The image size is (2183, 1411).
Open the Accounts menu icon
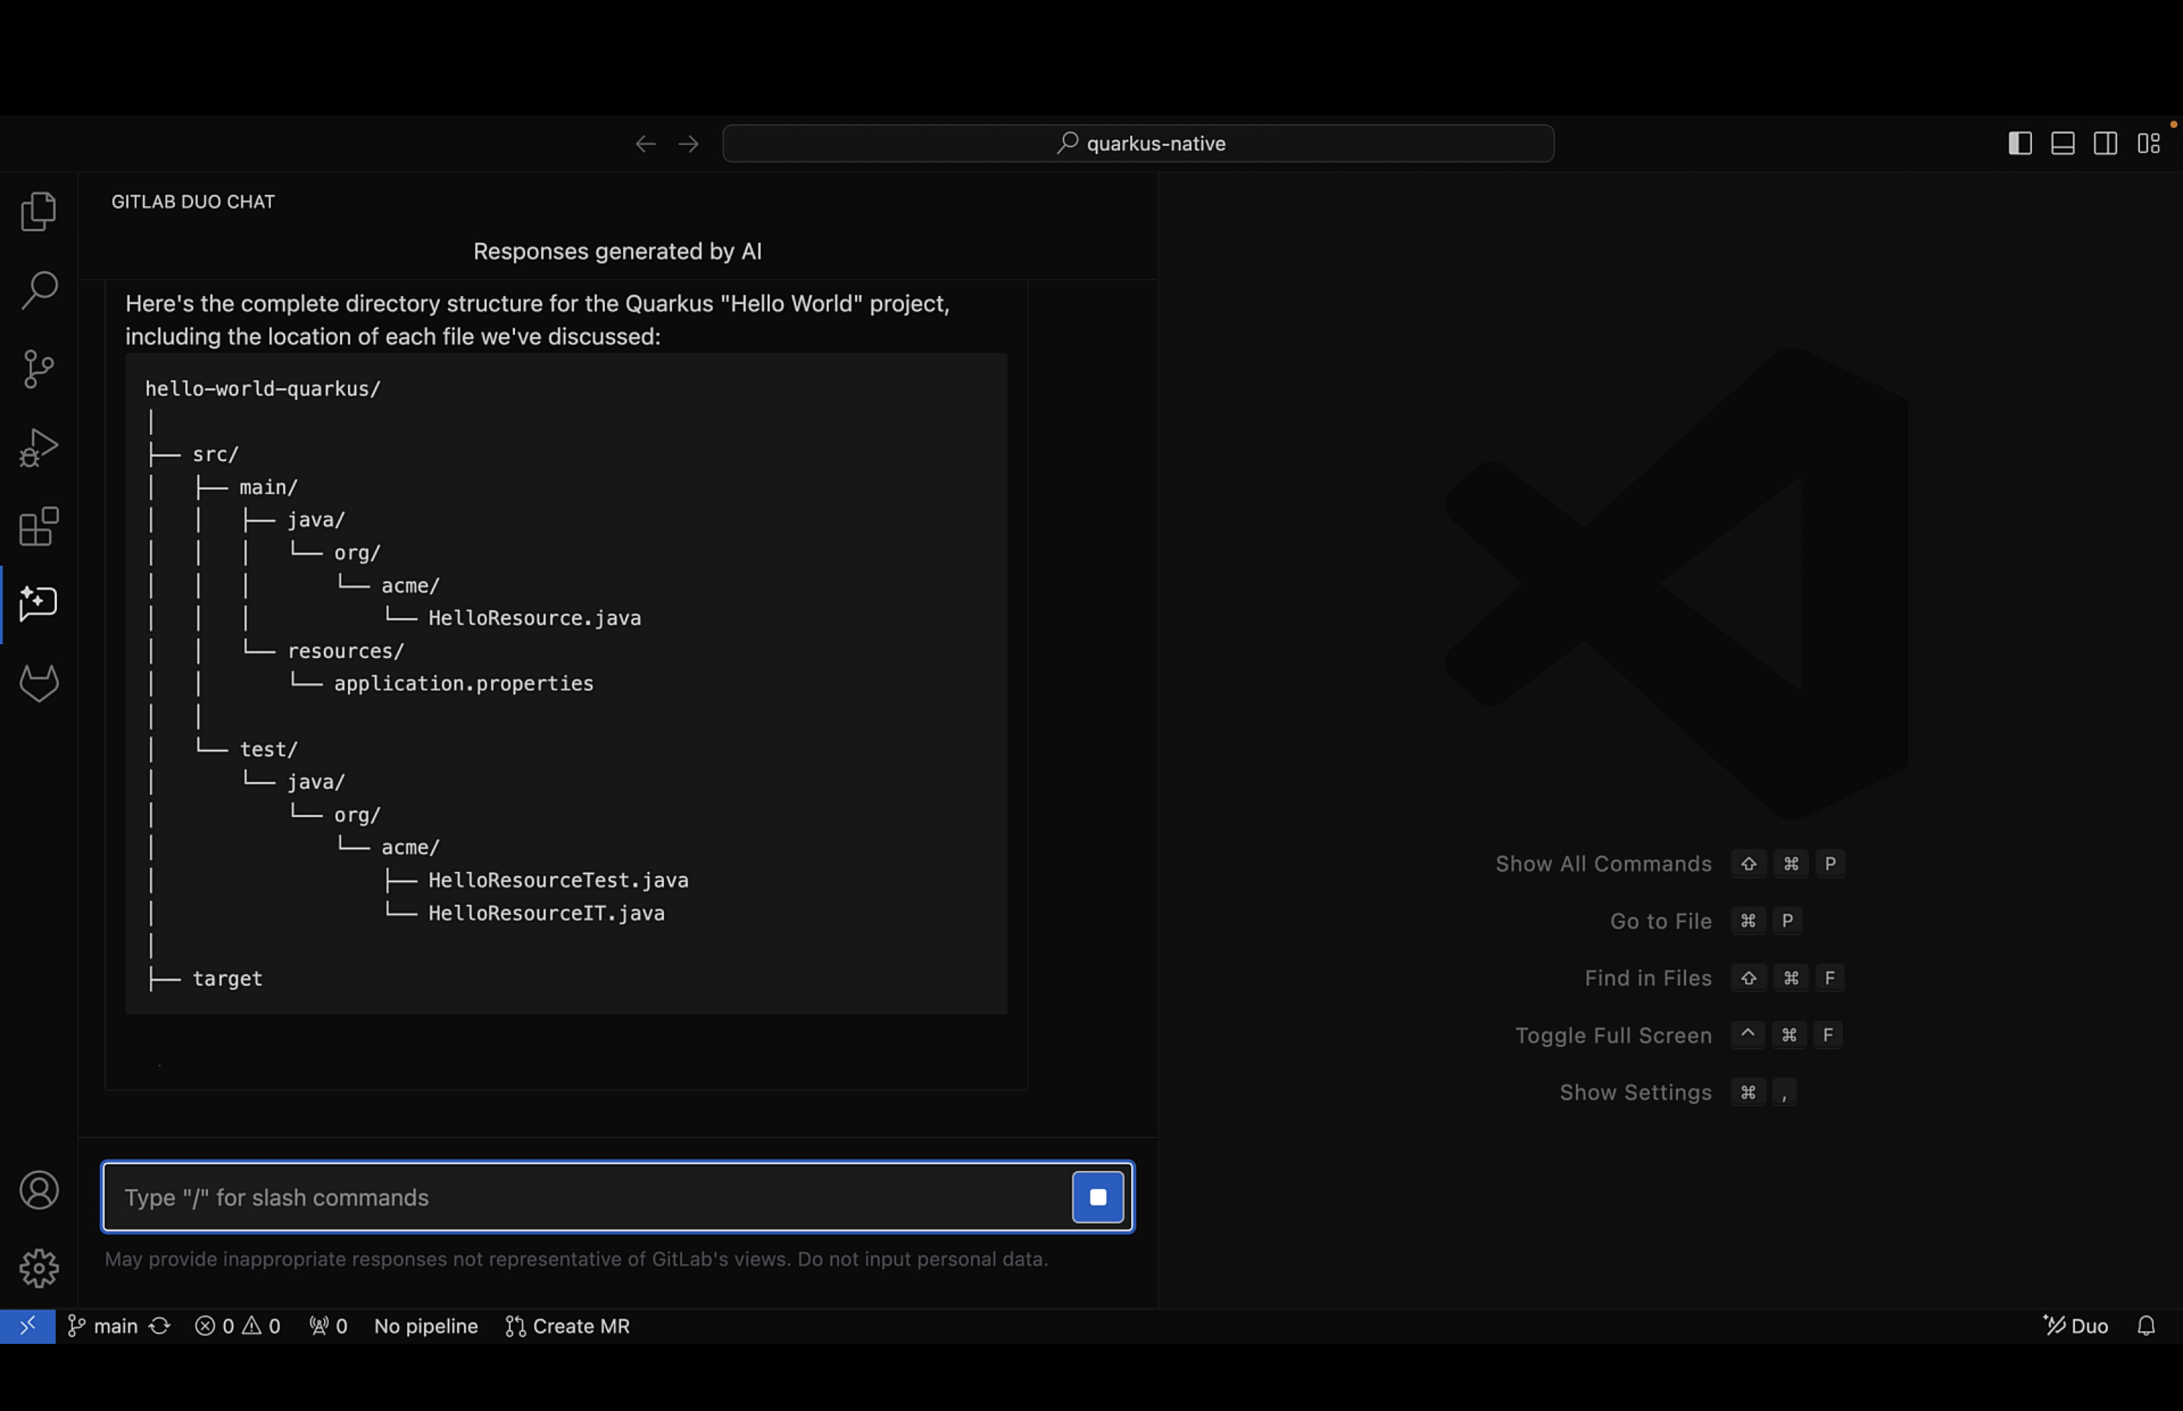(39, 1190)
